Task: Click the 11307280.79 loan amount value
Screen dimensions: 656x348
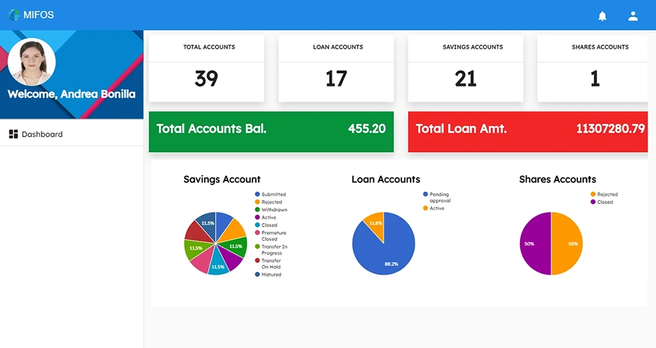Action: [610, 129]
